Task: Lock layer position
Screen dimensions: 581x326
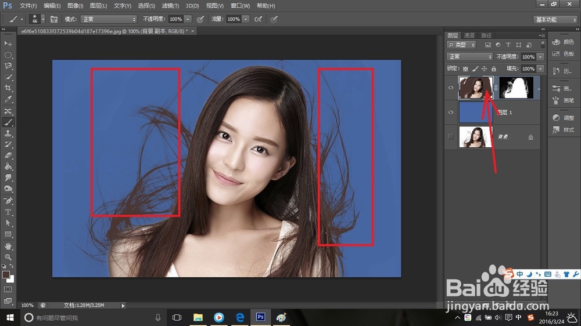Action: pyautogui.click(x=485, y=69)
